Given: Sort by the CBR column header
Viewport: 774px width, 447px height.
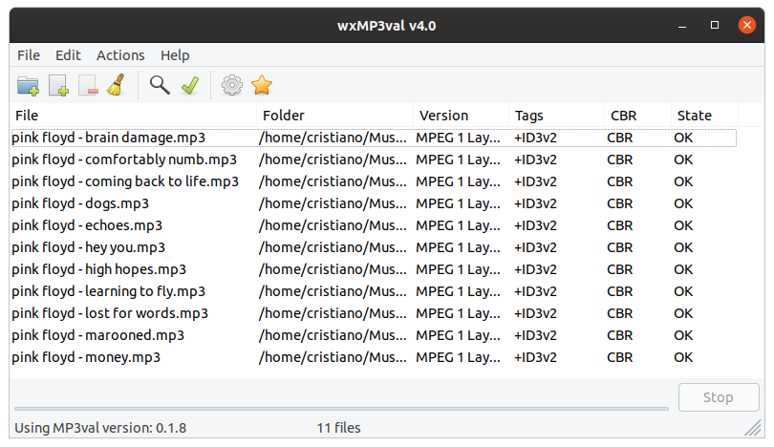Looking at the screenshot, I should coord(637,116).
